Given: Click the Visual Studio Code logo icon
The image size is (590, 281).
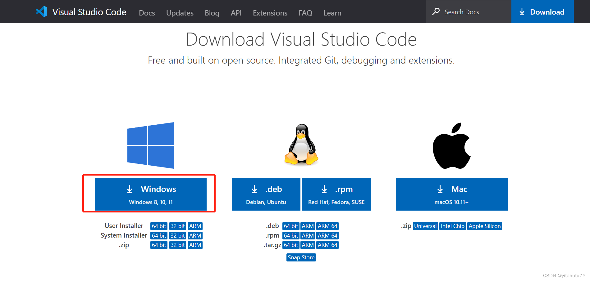Looking at the screenshot, I should point(41,12).
